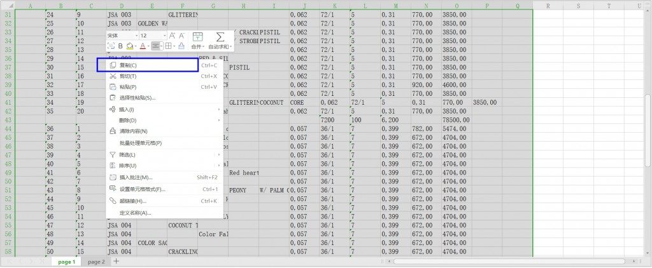Viewport: 652px width, 268px height.
Task: Click cell containing 7200
Action: click(x=334, y=120)
